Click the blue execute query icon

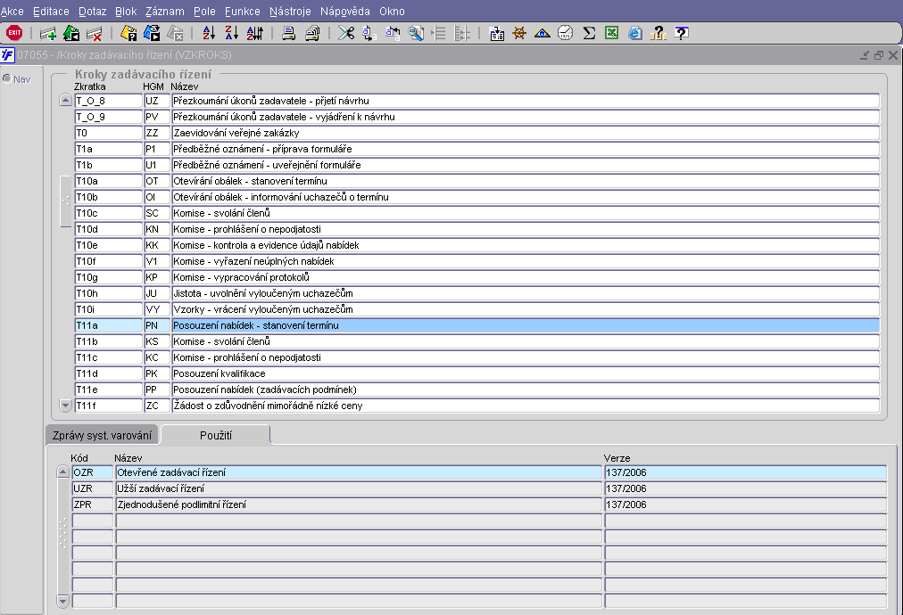coord(152,33)
